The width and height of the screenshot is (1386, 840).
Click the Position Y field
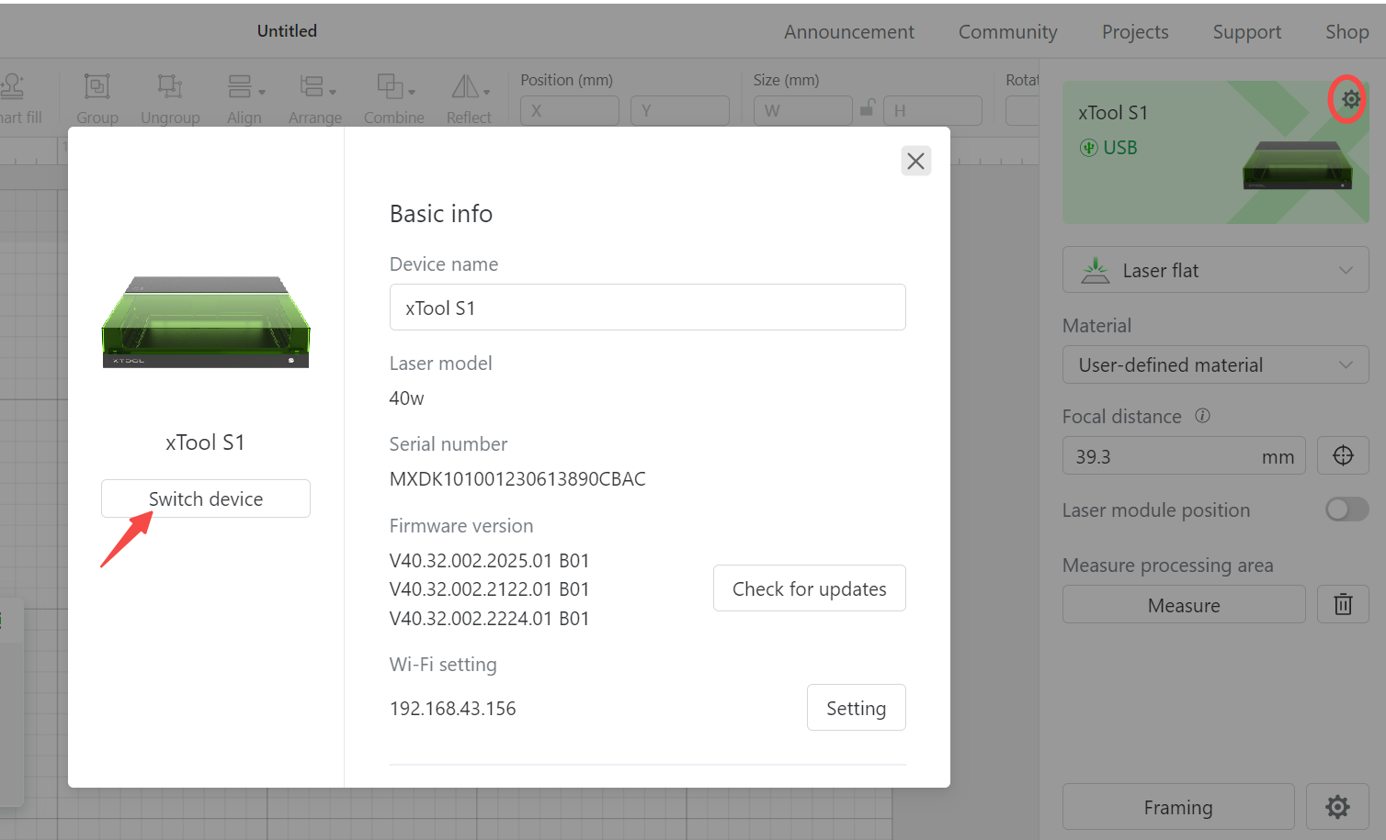click(680, 110)
